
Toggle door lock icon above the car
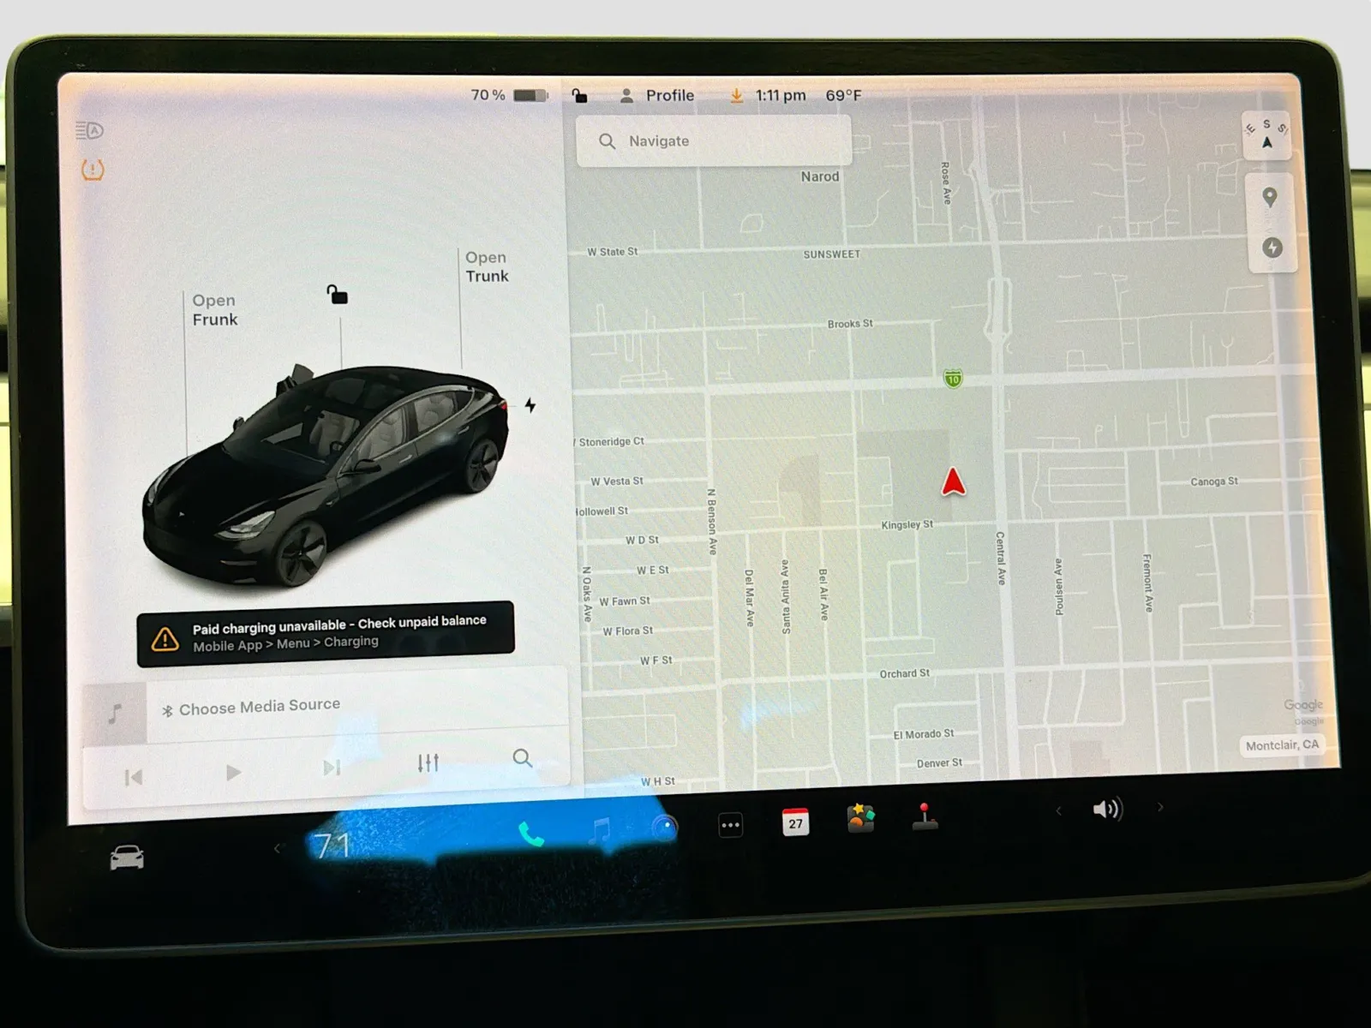[338, 296]
